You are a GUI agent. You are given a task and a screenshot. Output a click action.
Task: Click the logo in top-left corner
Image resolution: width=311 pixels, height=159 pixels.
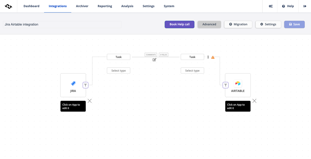(x=9, y=6)
